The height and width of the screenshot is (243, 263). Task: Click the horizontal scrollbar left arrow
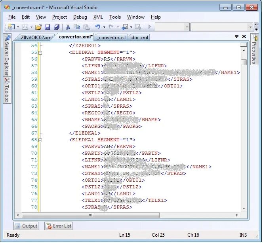point(18,215)
